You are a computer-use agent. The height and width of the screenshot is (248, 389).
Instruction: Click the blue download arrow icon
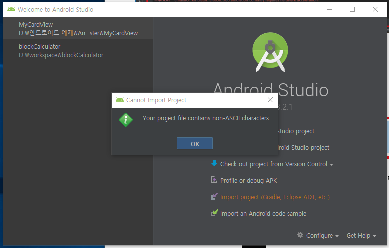(214, 163)
